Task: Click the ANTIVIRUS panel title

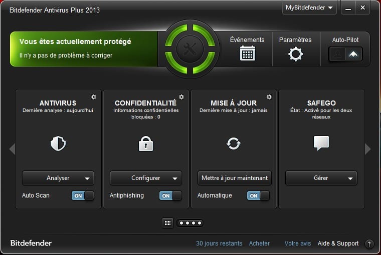Action: click(58, 103)
